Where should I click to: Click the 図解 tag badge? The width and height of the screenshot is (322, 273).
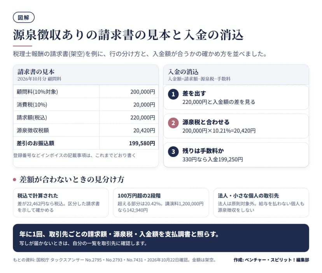pyautogui.click(x=24, y=17)
